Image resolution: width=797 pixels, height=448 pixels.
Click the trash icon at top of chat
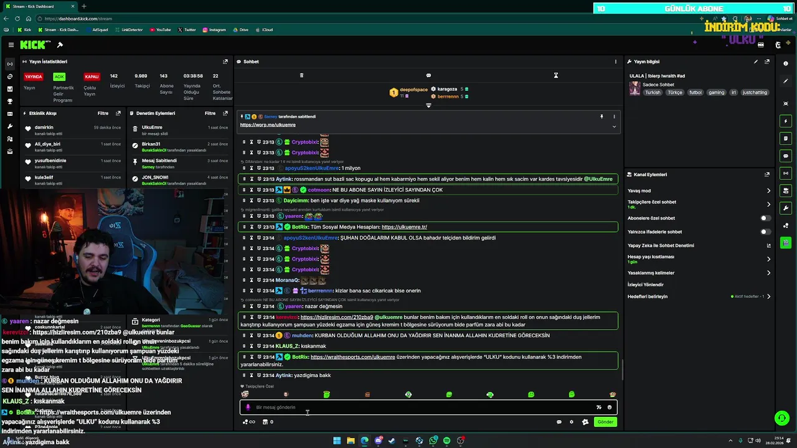click(301, 75)
